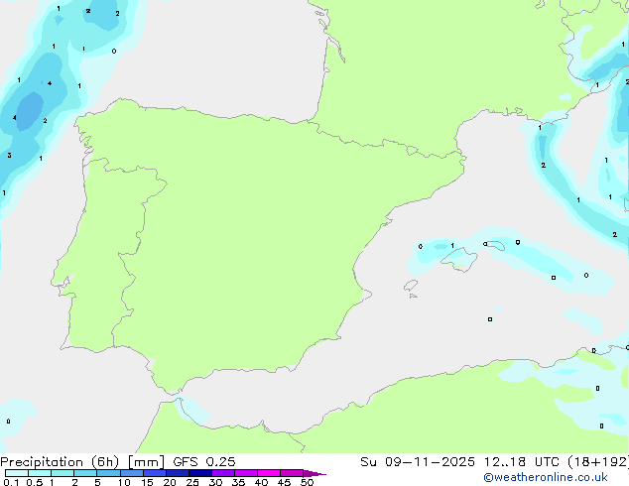
Task: Click the '12..18 UTC' time range
Action: pos(521,462)
